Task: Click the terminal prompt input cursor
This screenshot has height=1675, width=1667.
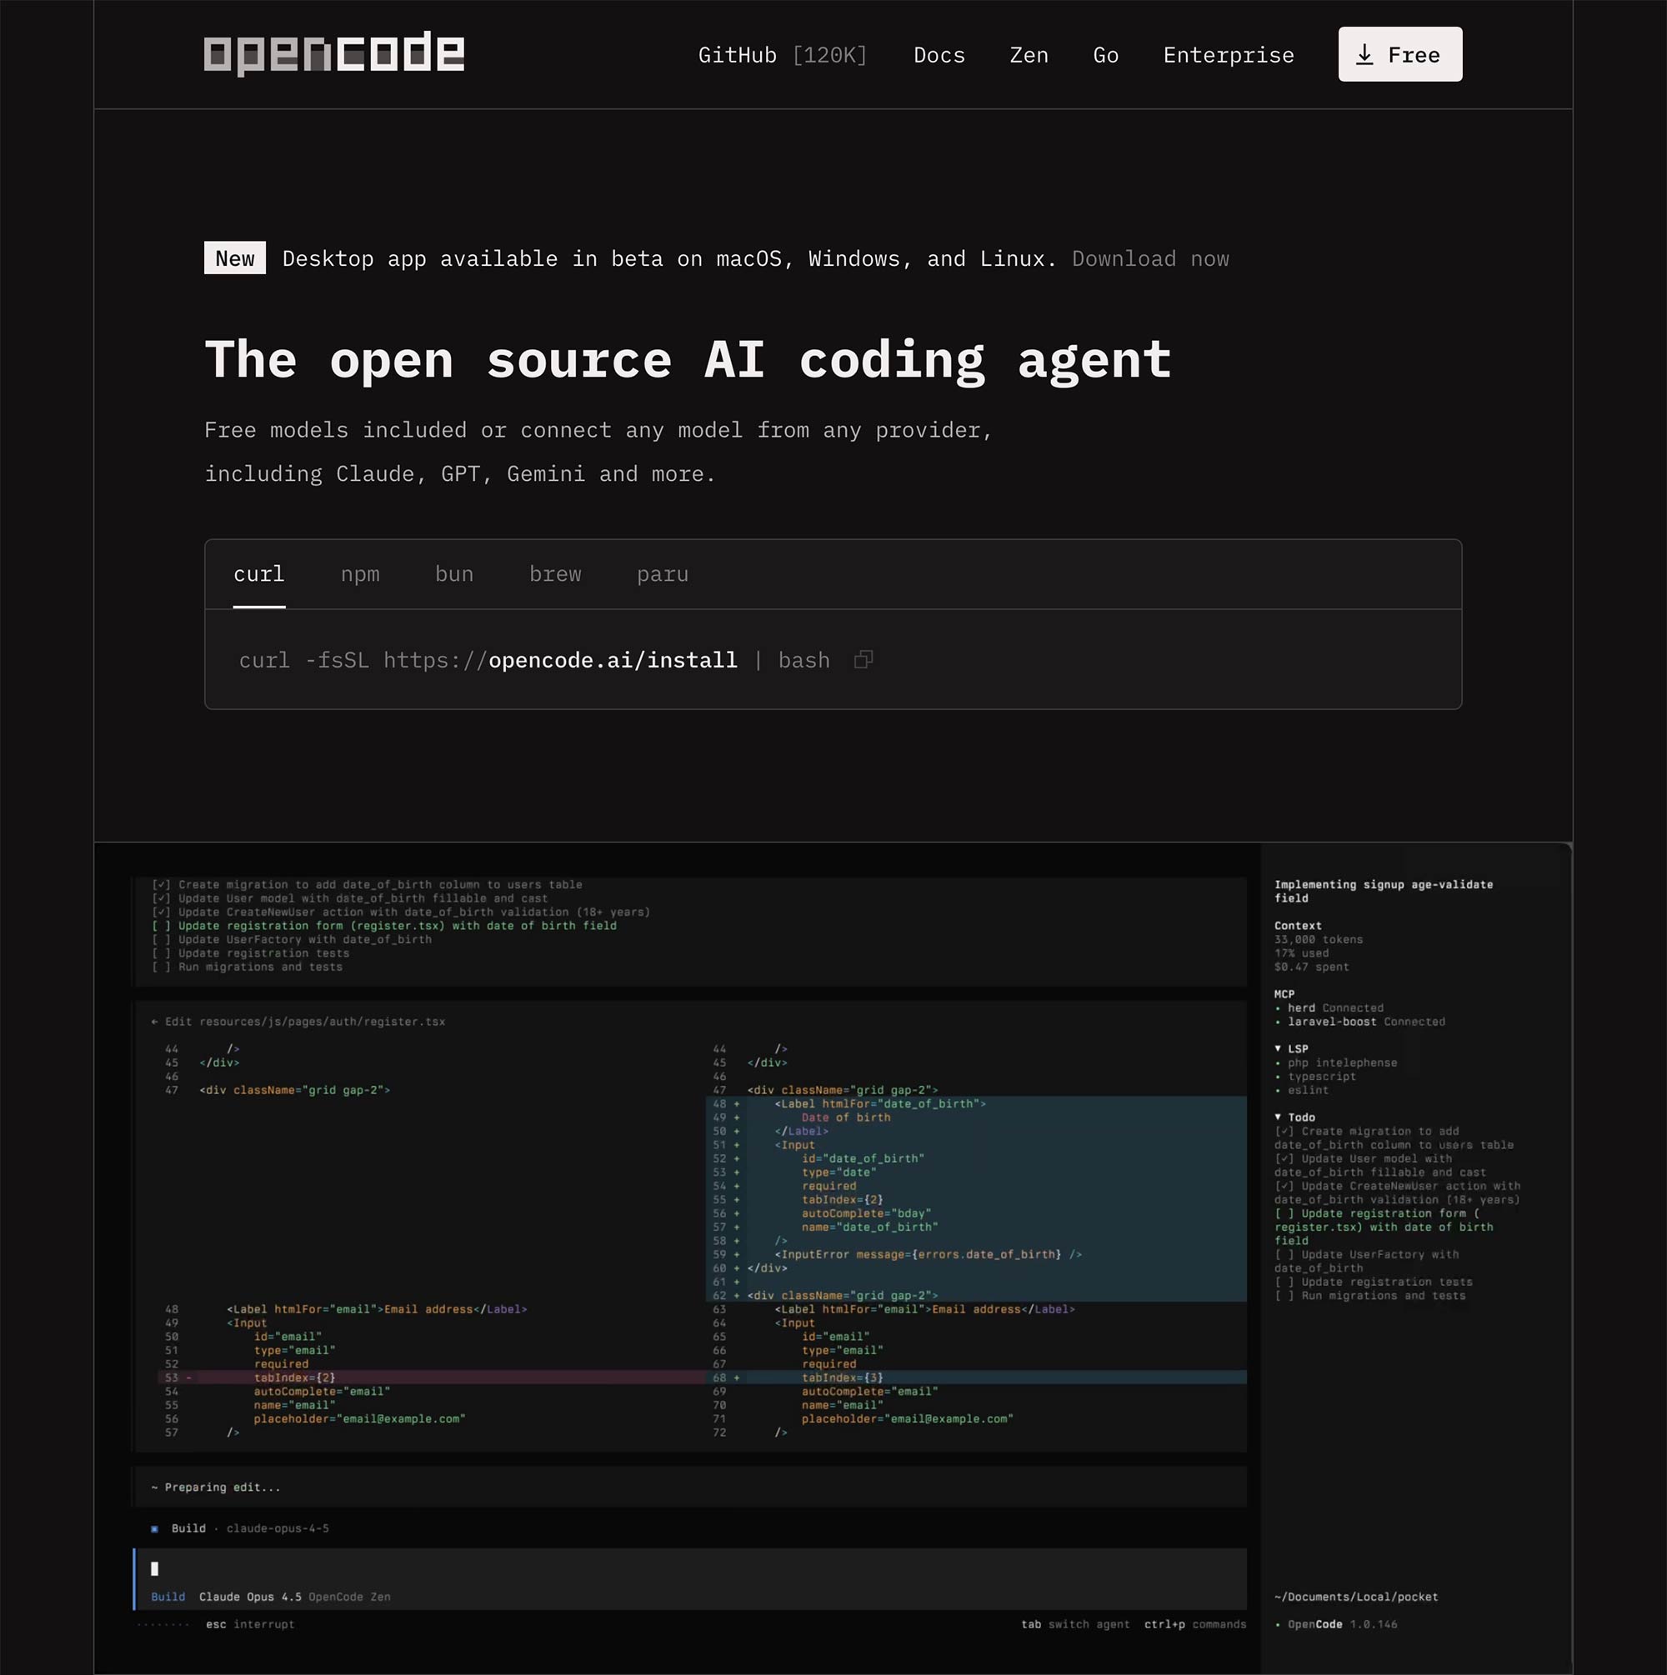Action: coord(154,1567)
